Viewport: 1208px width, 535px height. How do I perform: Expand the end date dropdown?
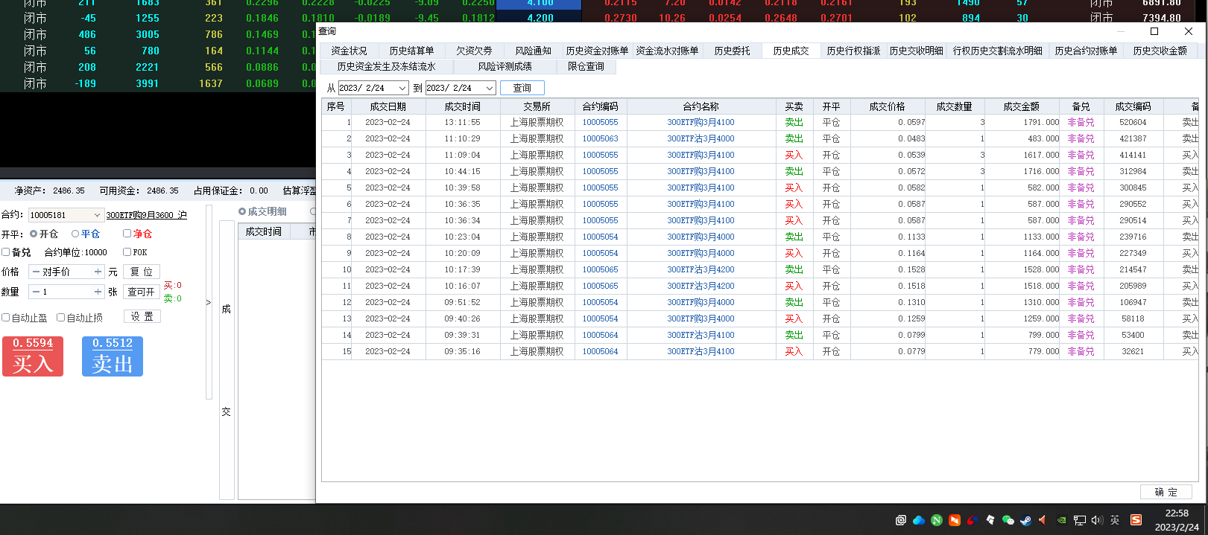[x=490, y=88]
